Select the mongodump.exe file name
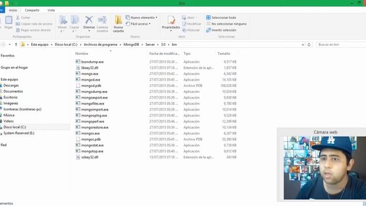 point(94,92)
